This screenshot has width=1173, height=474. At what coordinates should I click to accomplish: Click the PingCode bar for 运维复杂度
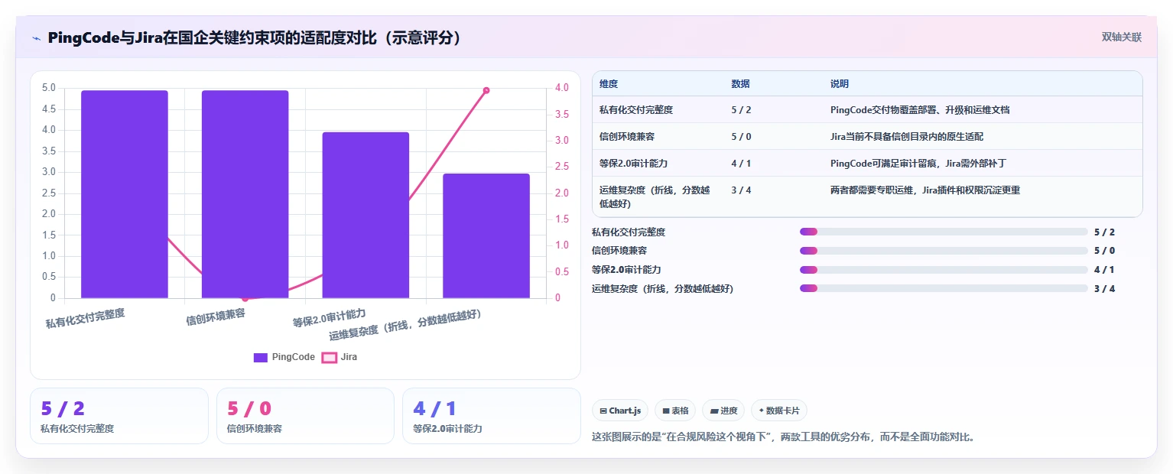pyautogui.click(x=486, y=236)
